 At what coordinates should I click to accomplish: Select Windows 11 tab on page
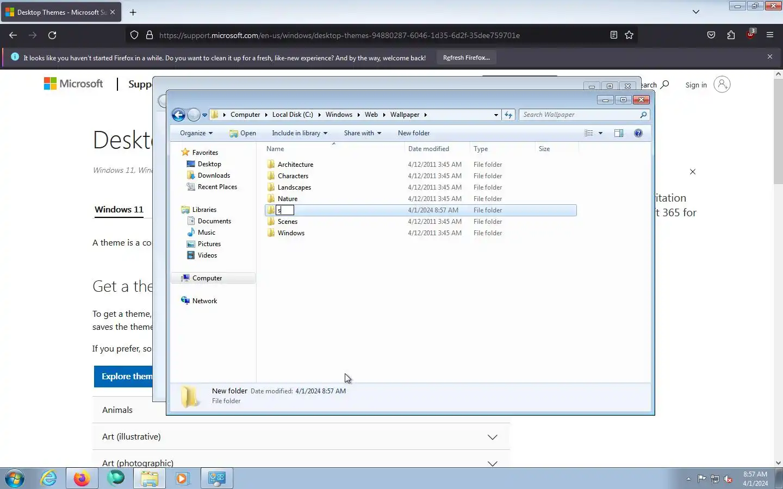119,210
